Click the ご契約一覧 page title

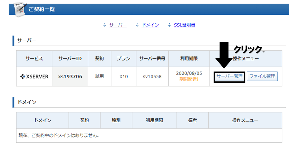click(42, 9)
